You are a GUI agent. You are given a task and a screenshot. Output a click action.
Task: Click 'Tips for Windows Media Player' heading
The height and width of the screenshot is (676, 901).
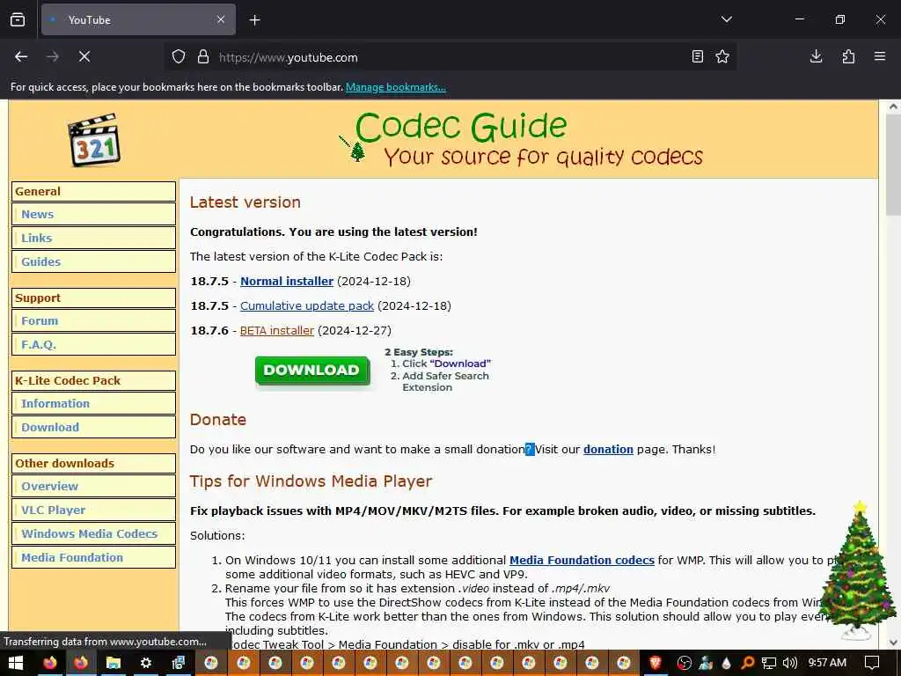(311, 481)
